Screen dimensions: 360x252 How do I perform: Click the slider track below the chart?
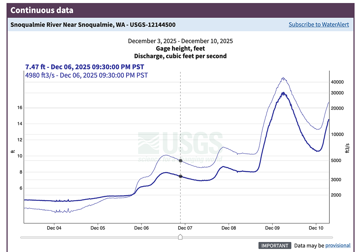pyautogui.click(x=108, y=237)
